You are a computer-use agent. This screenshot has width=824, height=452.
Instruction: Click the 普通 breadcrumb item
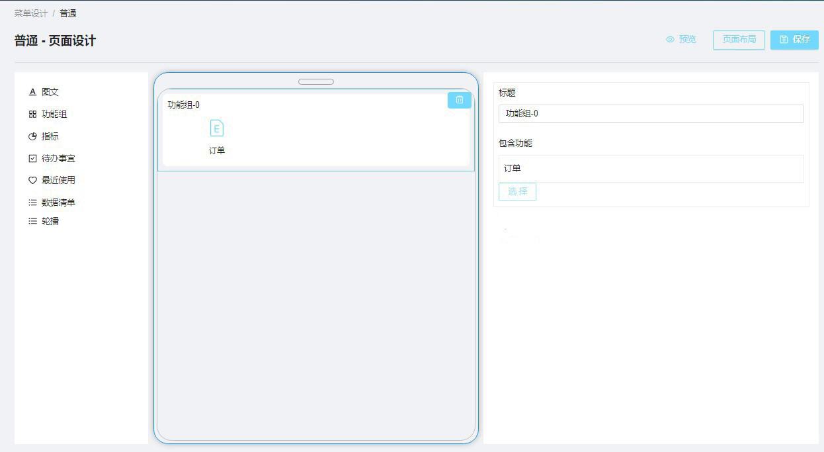click(x=68, y=13)
